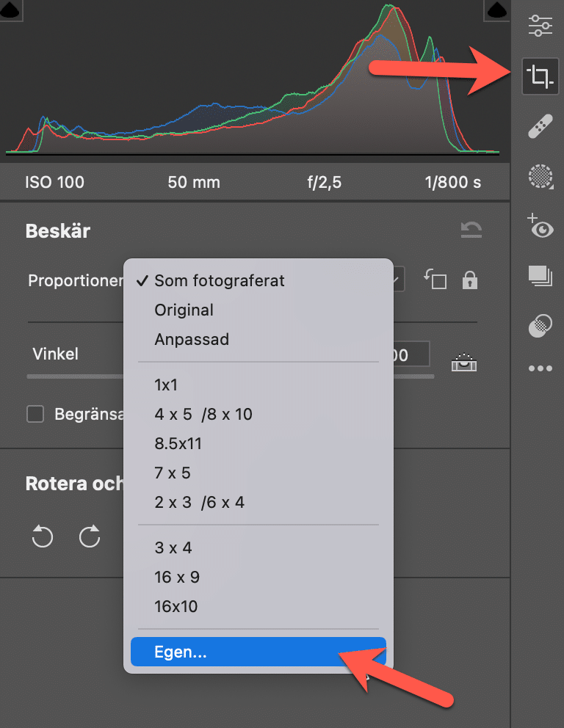Select the Crop tool in sidebar
Screen dimensions: 564x728
click(540, 76)
